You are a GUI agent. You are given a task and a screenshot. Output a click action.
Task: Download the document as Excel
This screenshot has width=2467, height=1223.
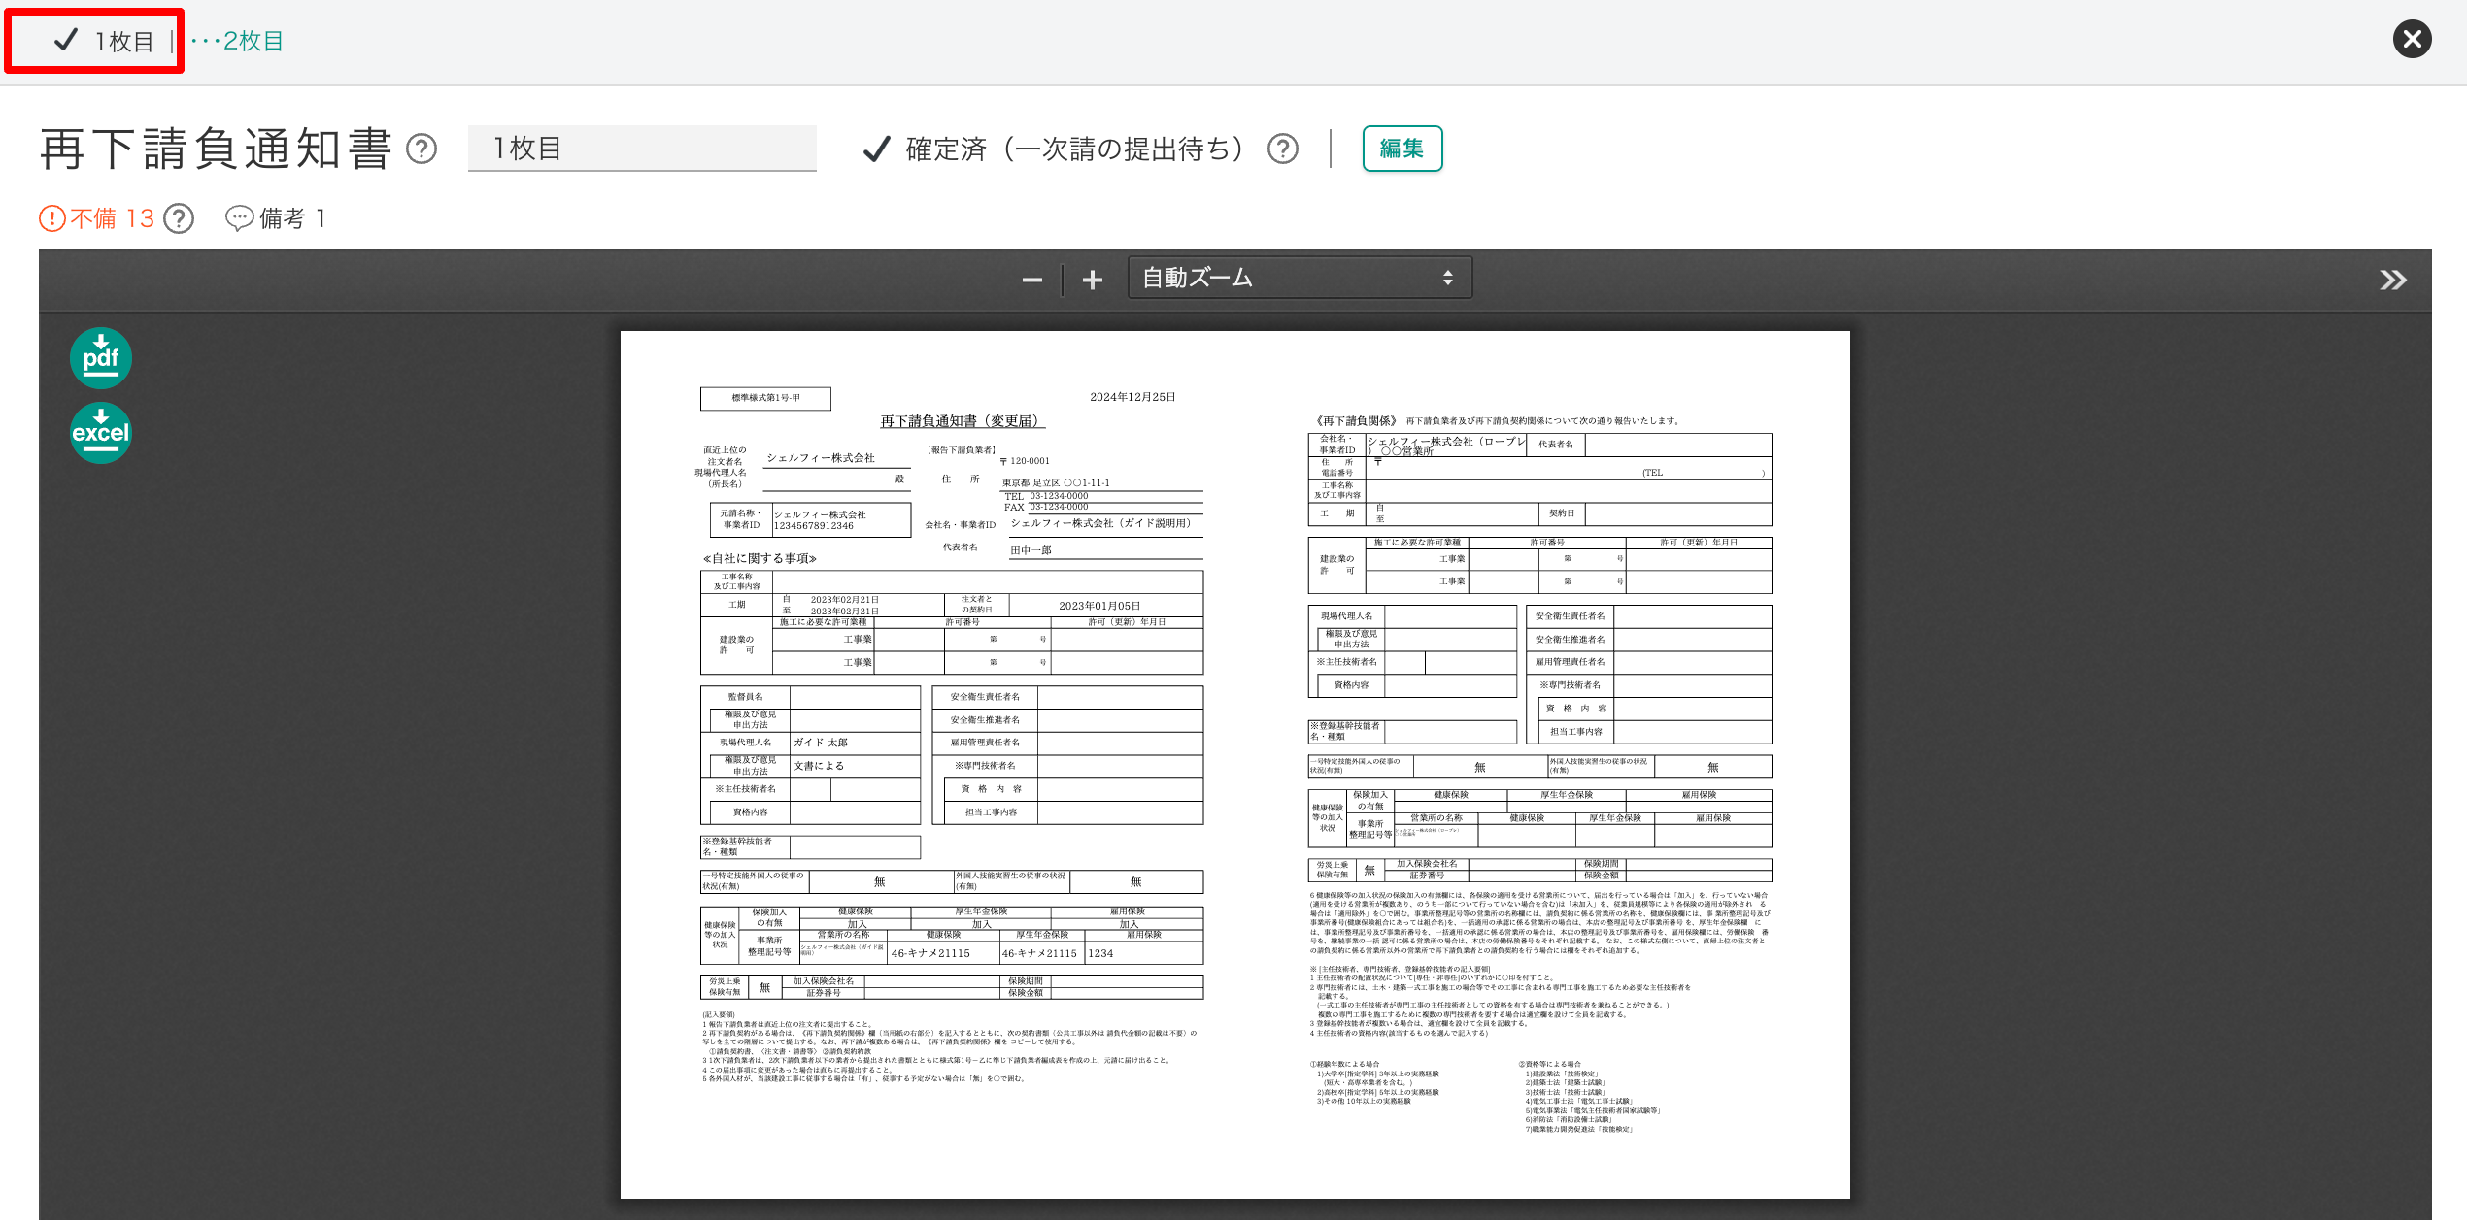(101, 433)
